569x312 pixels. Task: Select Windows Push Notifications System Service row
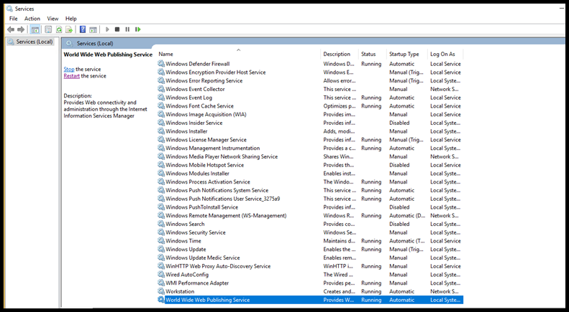[x=310, y=190]
